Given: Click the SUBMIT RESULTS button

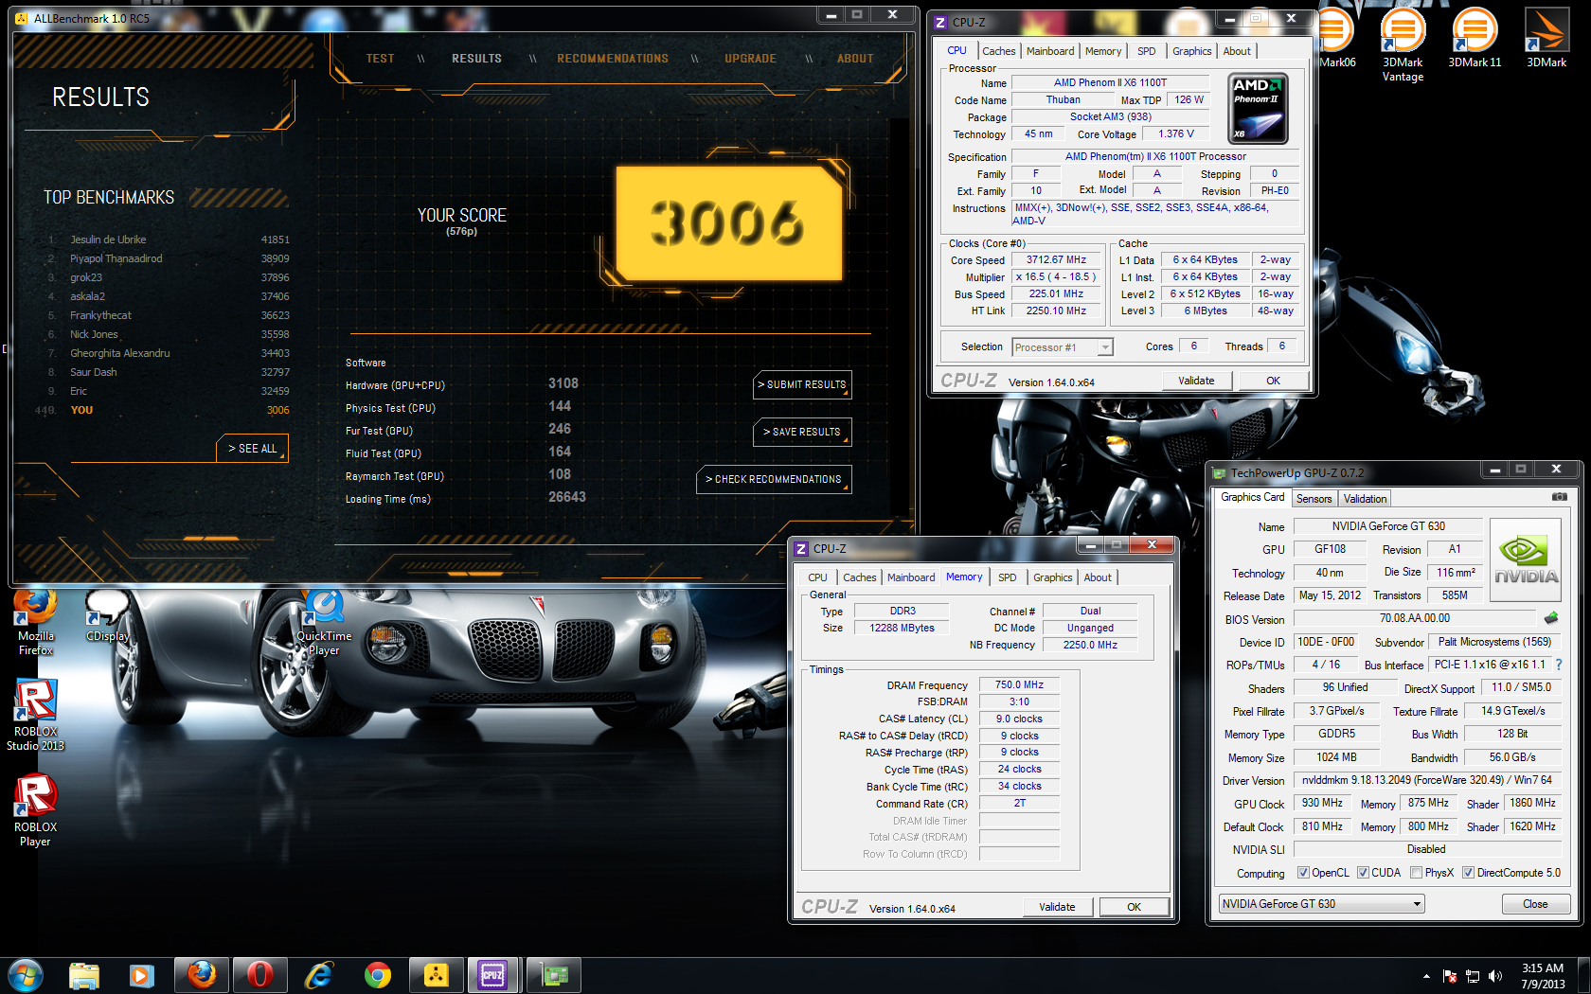Looking at the screenshot, I should (802, 384).
